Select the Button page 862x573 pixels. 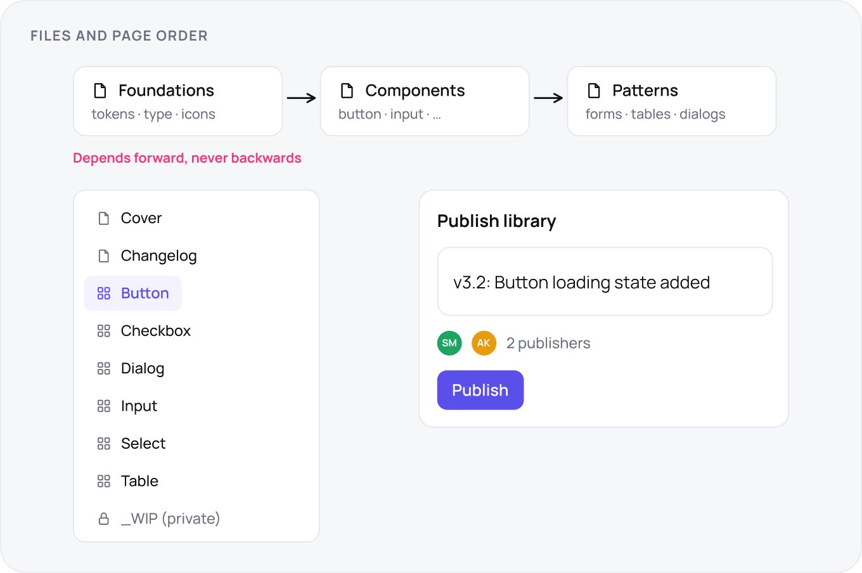[x=133, y=293]
